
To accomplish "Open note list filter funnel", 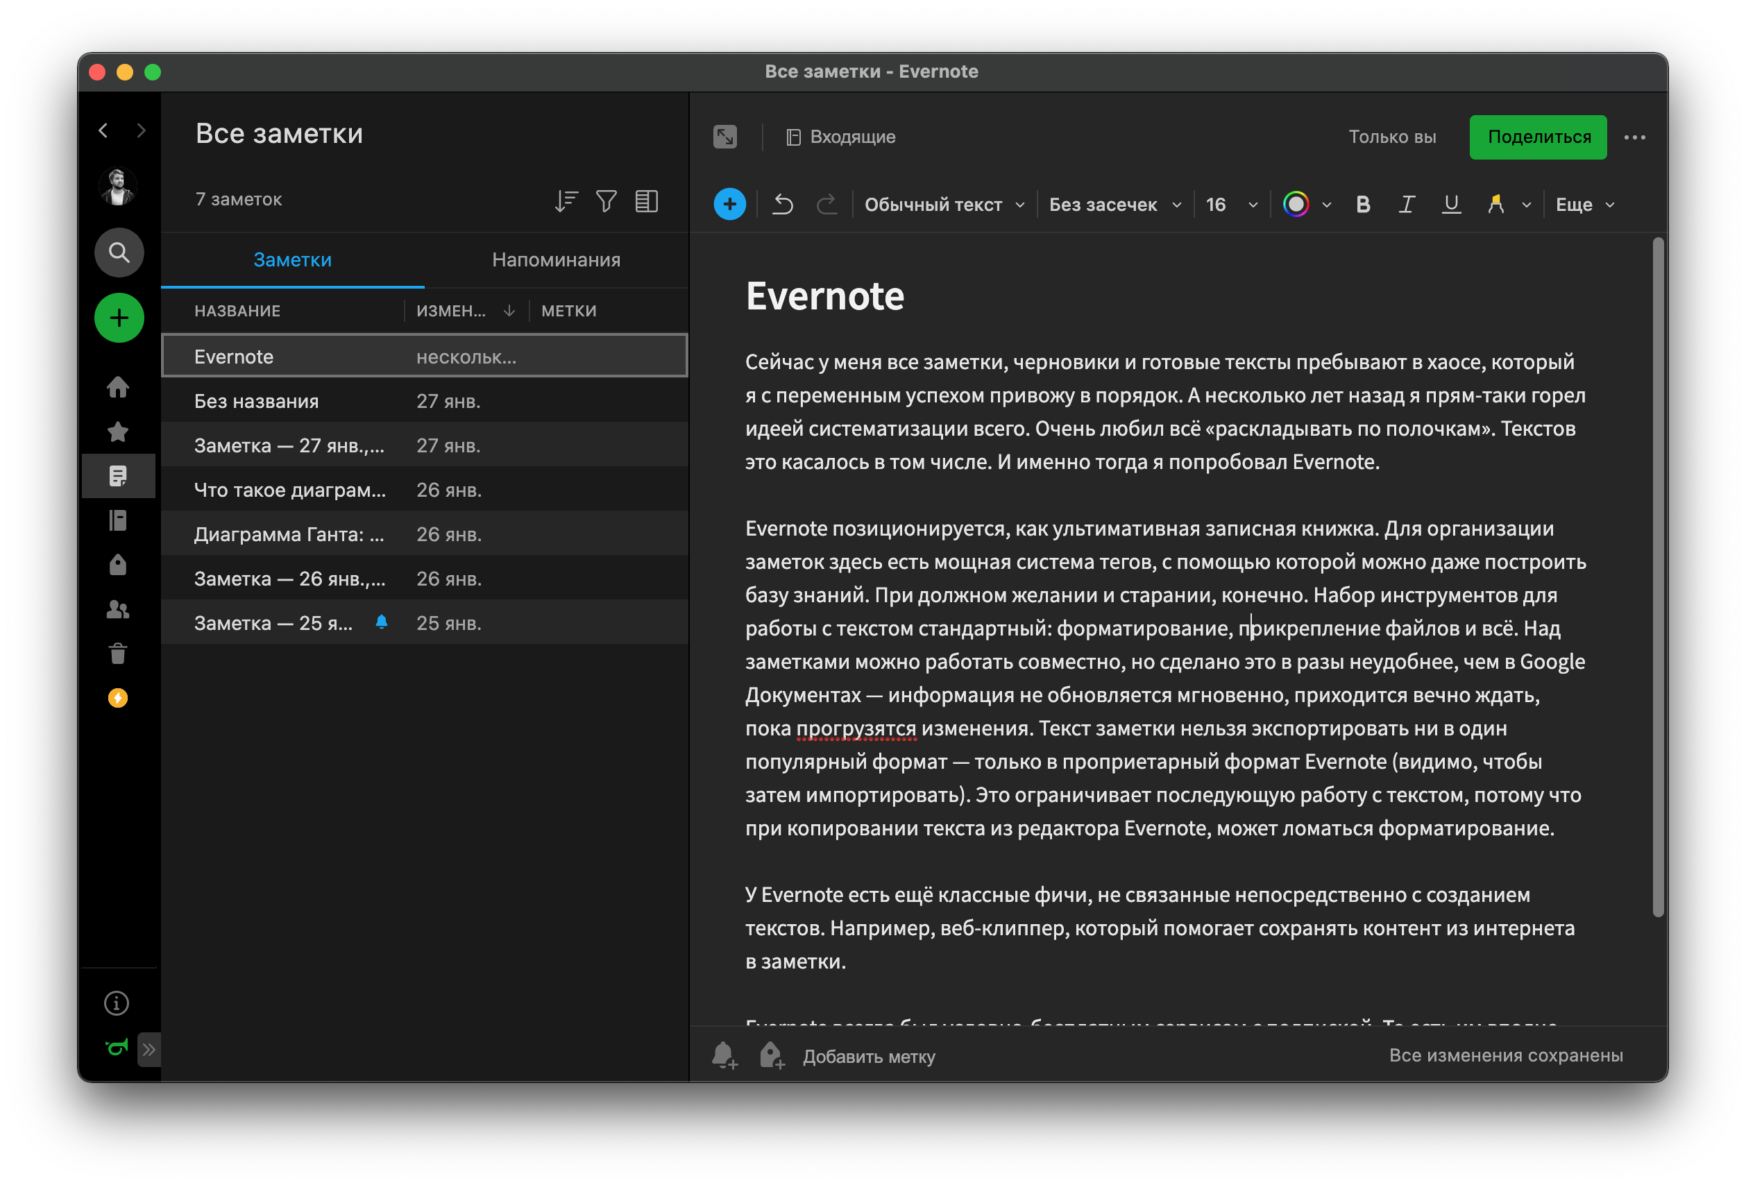I will pos(607,201).
